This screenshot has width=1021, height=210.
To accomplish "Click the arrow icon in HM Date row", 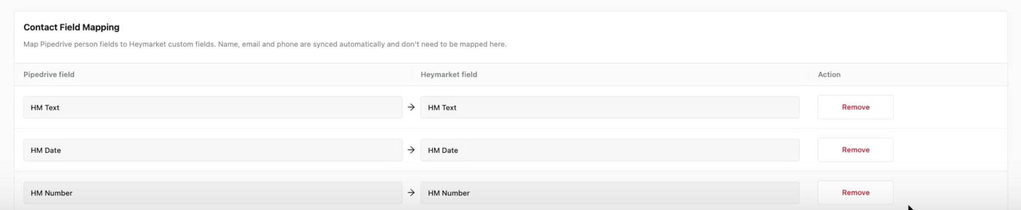I will click(411, 150).
